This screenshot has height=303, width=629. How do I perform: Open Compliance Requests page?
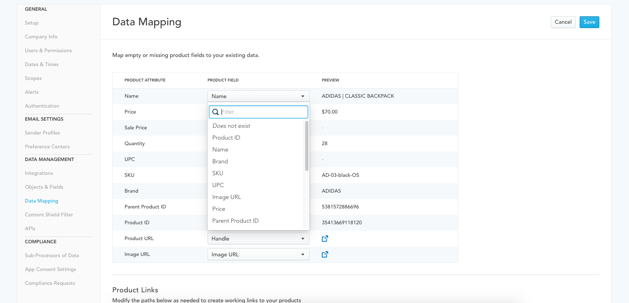point(50,283)
